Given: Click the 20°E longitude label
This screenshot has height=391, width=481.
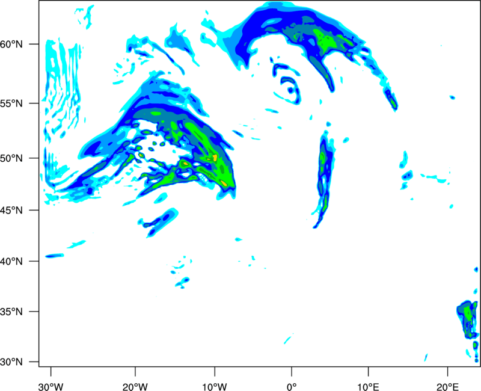Looking at the screenshot, I should (447, 387).
